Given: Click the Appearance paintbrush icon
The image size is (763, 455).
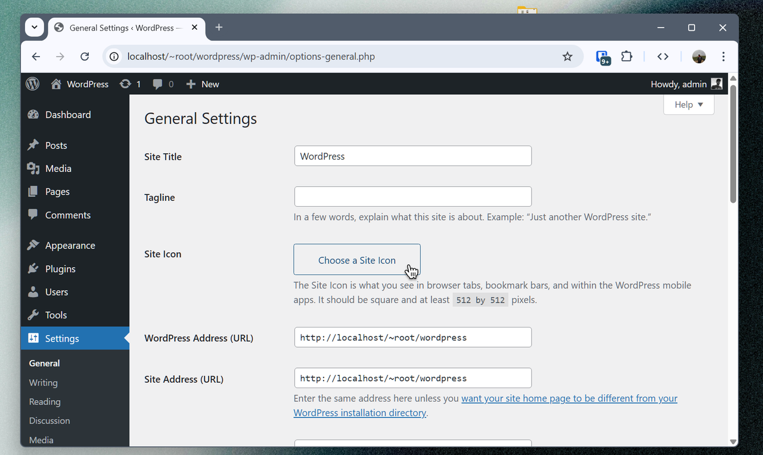Looking at the screenshot, I should point(33,245).
